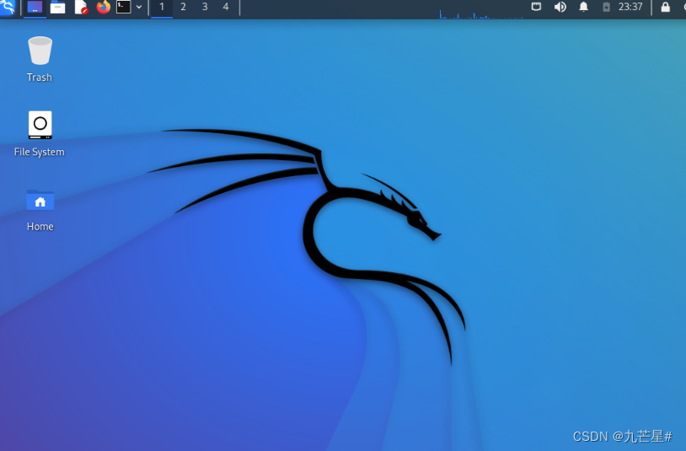
Task: Open the file manager launcher
Action: tap(58, 8)
